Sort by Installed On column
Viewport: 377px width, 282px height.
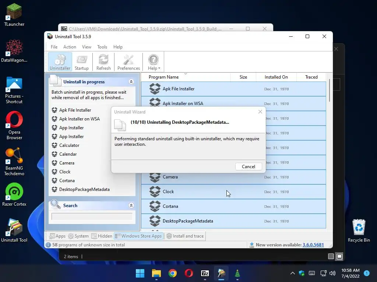(276, 77)
